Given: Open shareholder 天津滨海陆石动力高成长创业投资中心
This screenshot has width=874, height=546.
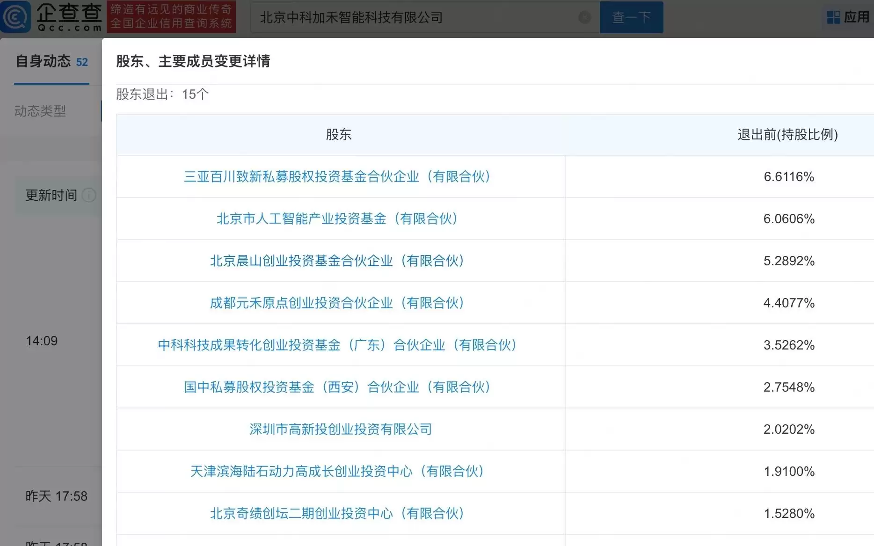Looking at the screenshot, I should (x=337, y=471).
